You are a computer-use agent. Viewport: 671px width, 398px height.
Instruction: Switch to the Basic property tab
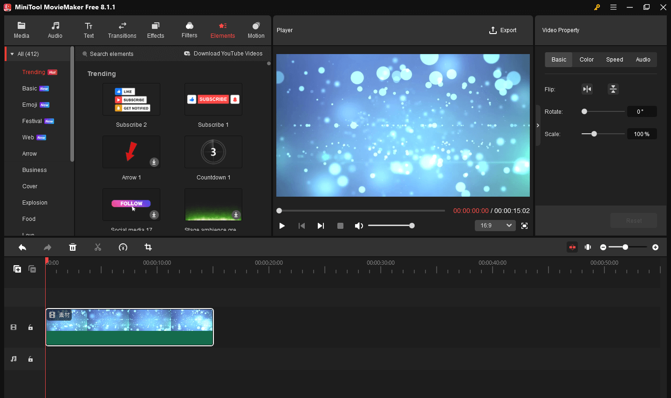pos(559,60)
